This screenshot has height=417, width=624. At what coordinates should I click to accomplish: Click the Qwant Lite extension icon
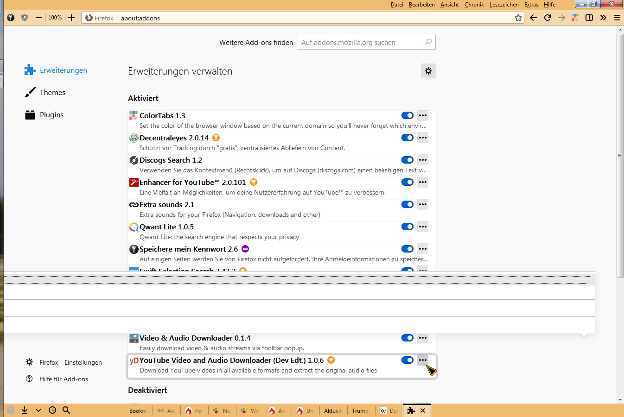point(134,227)
